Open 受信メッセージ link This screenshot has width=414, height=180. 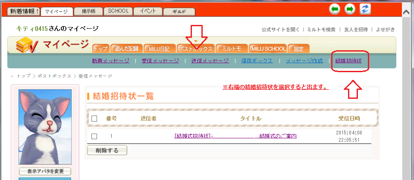point(160,61)
